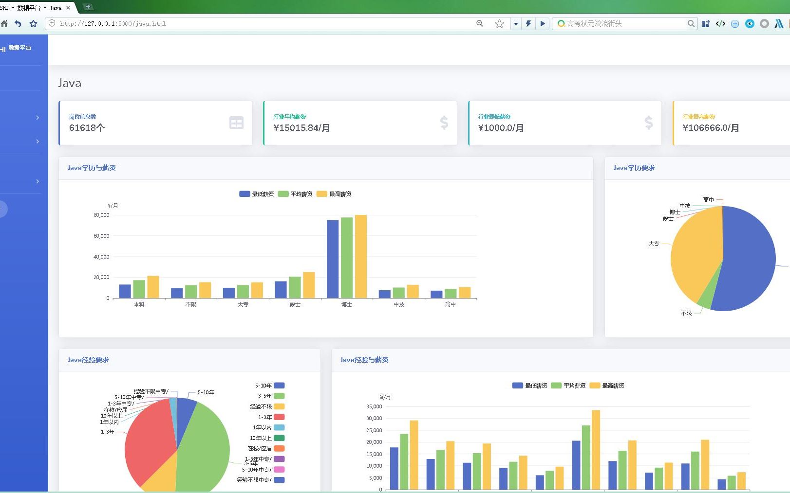Click the 硕士 axis label in education chart
The image size is (790, 493).
295,304
